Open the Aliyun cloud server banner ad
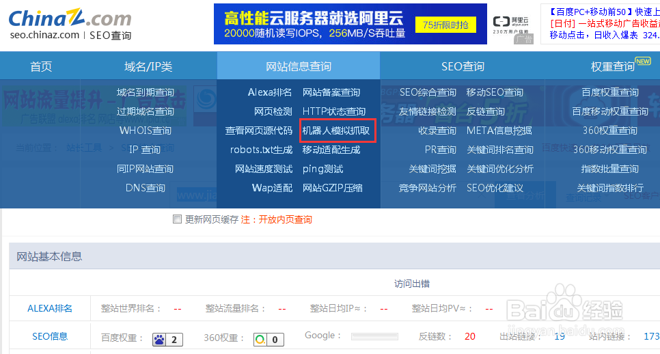 (x=350, y=24)
